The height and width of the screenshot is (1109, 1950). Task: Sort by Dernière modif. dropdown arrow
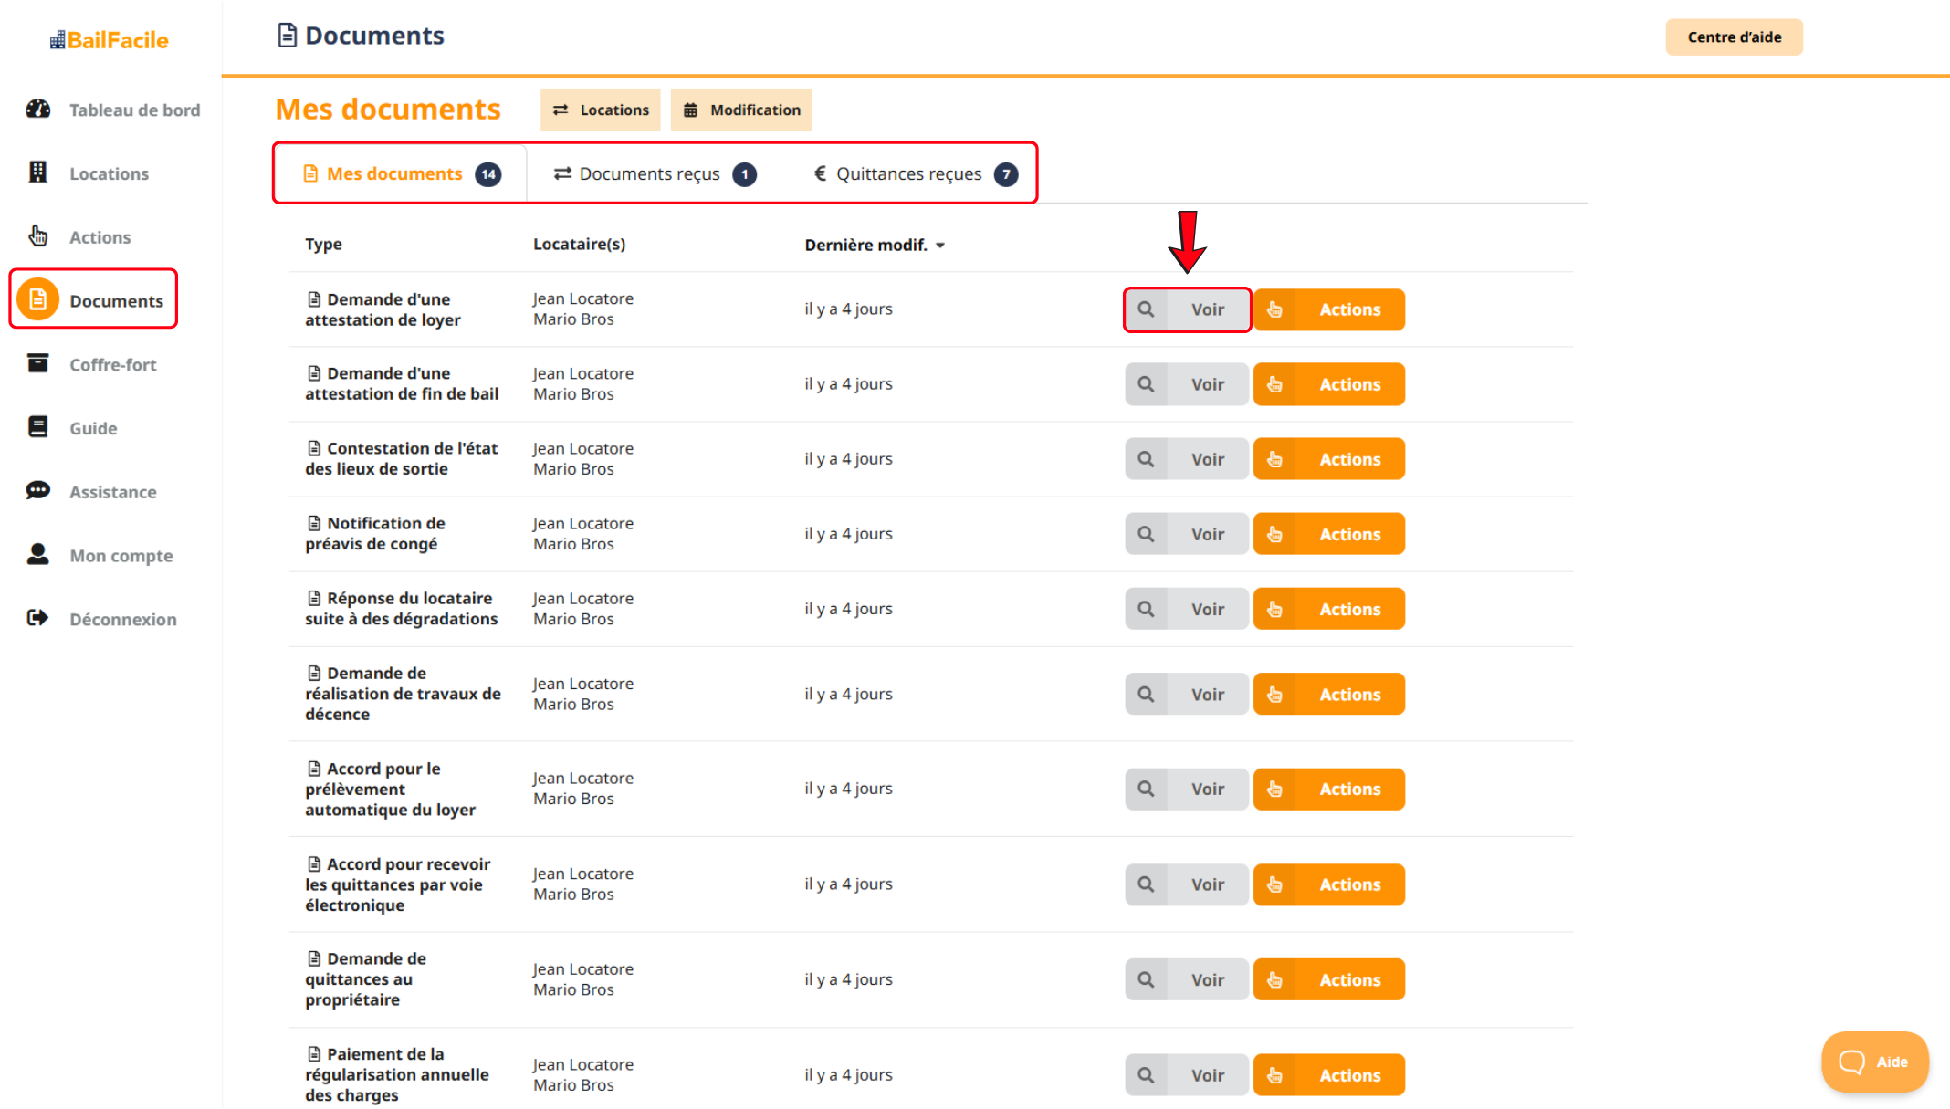[940, 246]
